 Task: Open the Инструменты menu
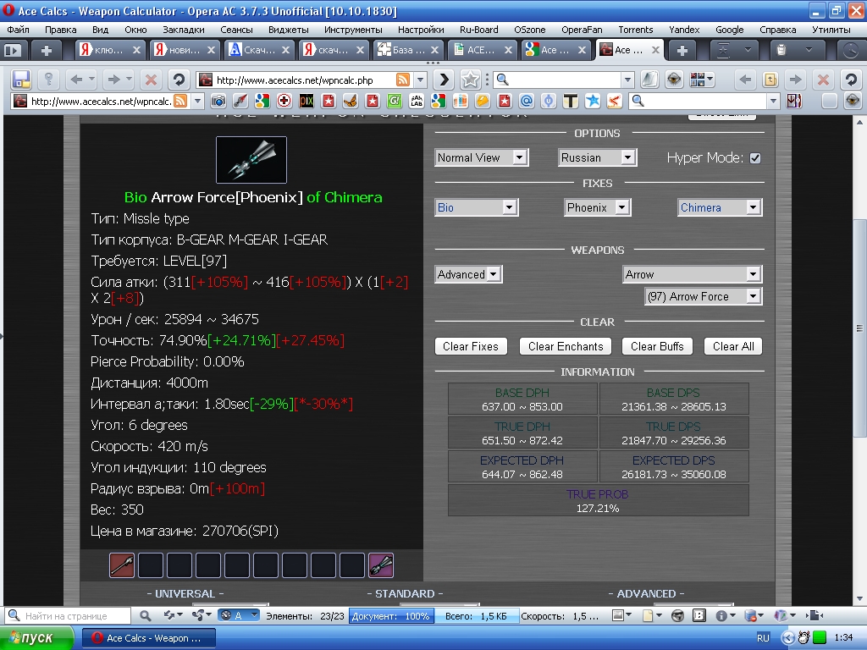tap(353, 30)
